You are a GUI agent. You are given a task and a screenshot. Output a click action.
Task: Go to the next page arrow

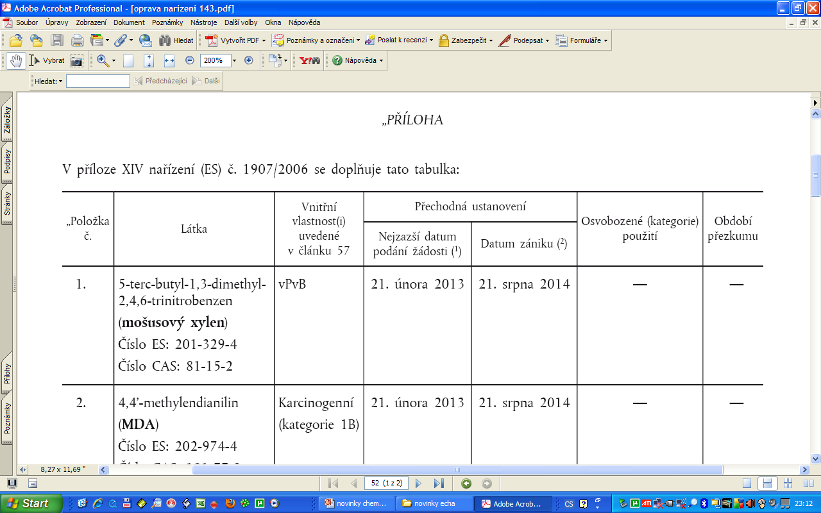(x=419, y=484)
